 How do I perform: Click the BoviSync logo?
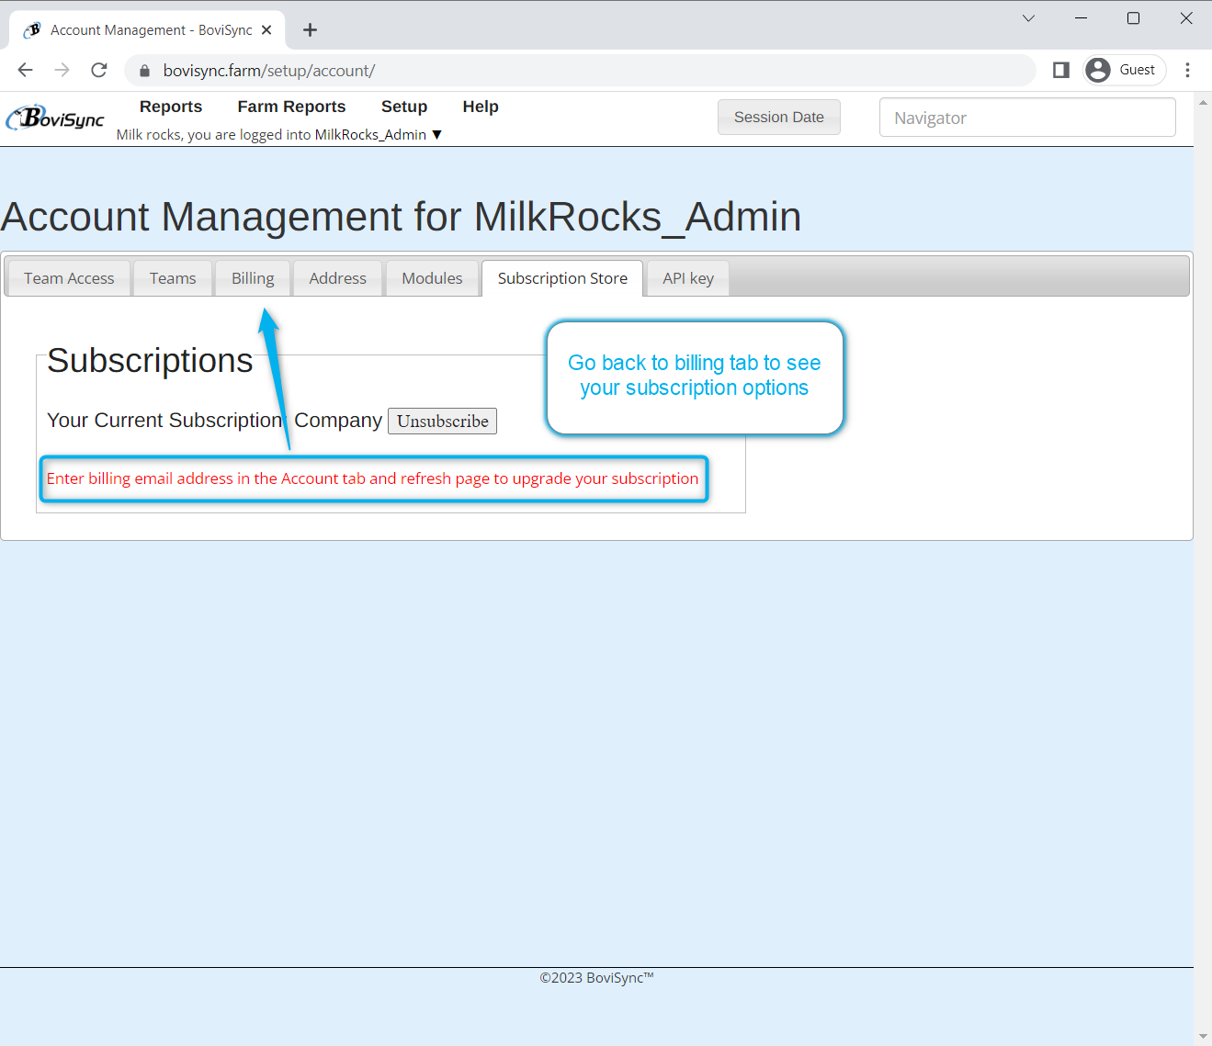[x=55, y=118]
